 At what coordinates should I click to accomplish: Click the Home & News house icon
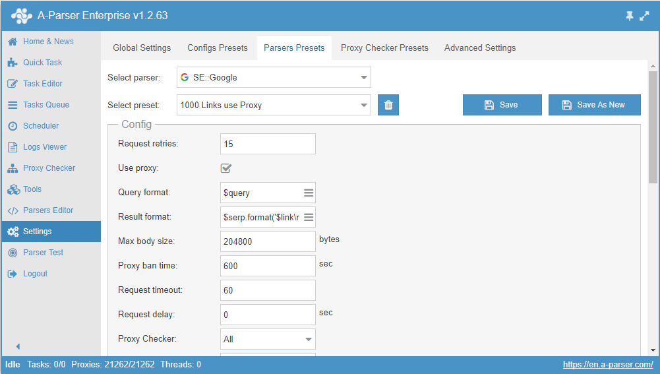click(13, 42)
